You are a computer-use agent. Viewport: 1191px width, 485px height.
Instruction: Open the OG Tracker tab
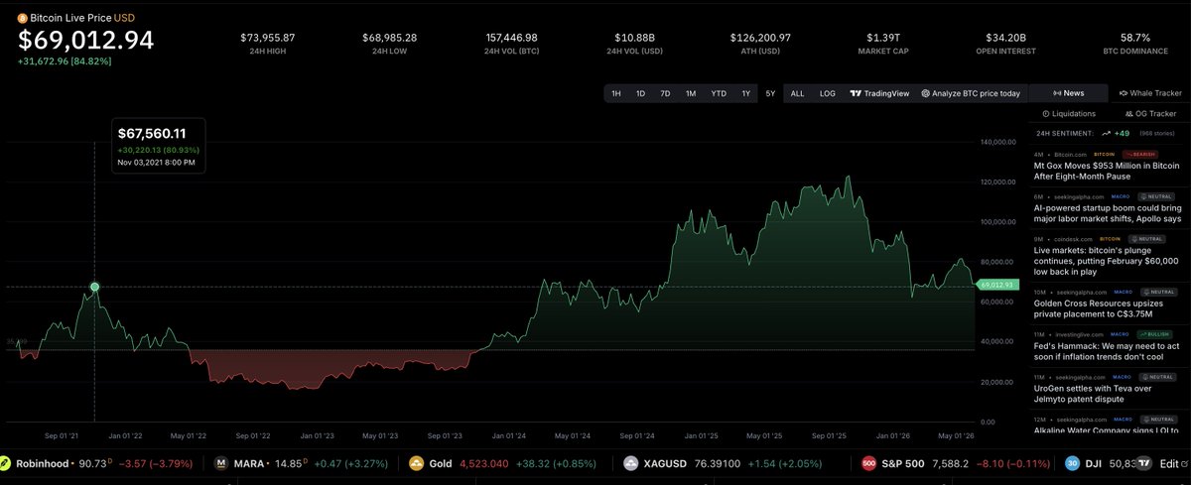1149,114
